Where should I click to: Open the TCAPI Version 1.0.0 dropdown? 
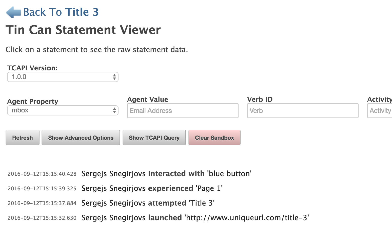pyautogui.click(x=63, y=77)
